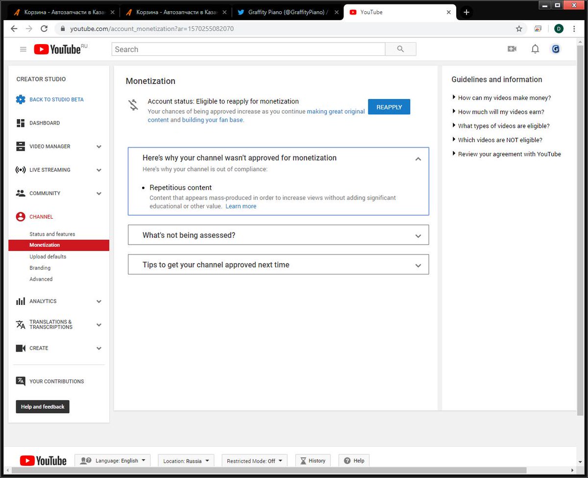Switch to the Graffity Piano Twitter tab
The width and height of the screenshot is (588, 478).
288,12
